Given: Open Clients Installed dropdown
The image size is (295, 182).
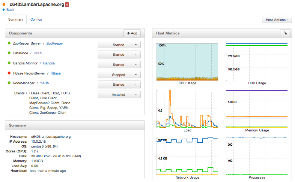Looking at the screenshot, I should [x=119, y=95].
